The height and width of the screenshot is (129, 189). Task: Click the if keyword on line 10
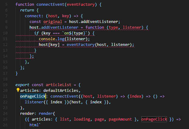tap(36, 33)
